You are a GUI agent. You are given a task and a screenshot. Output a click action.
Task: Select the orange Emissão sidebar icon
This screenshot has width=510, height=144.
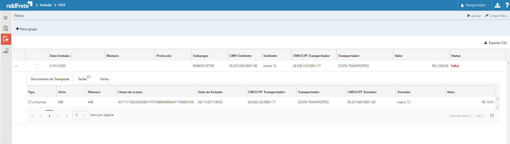tap(6, 39)
